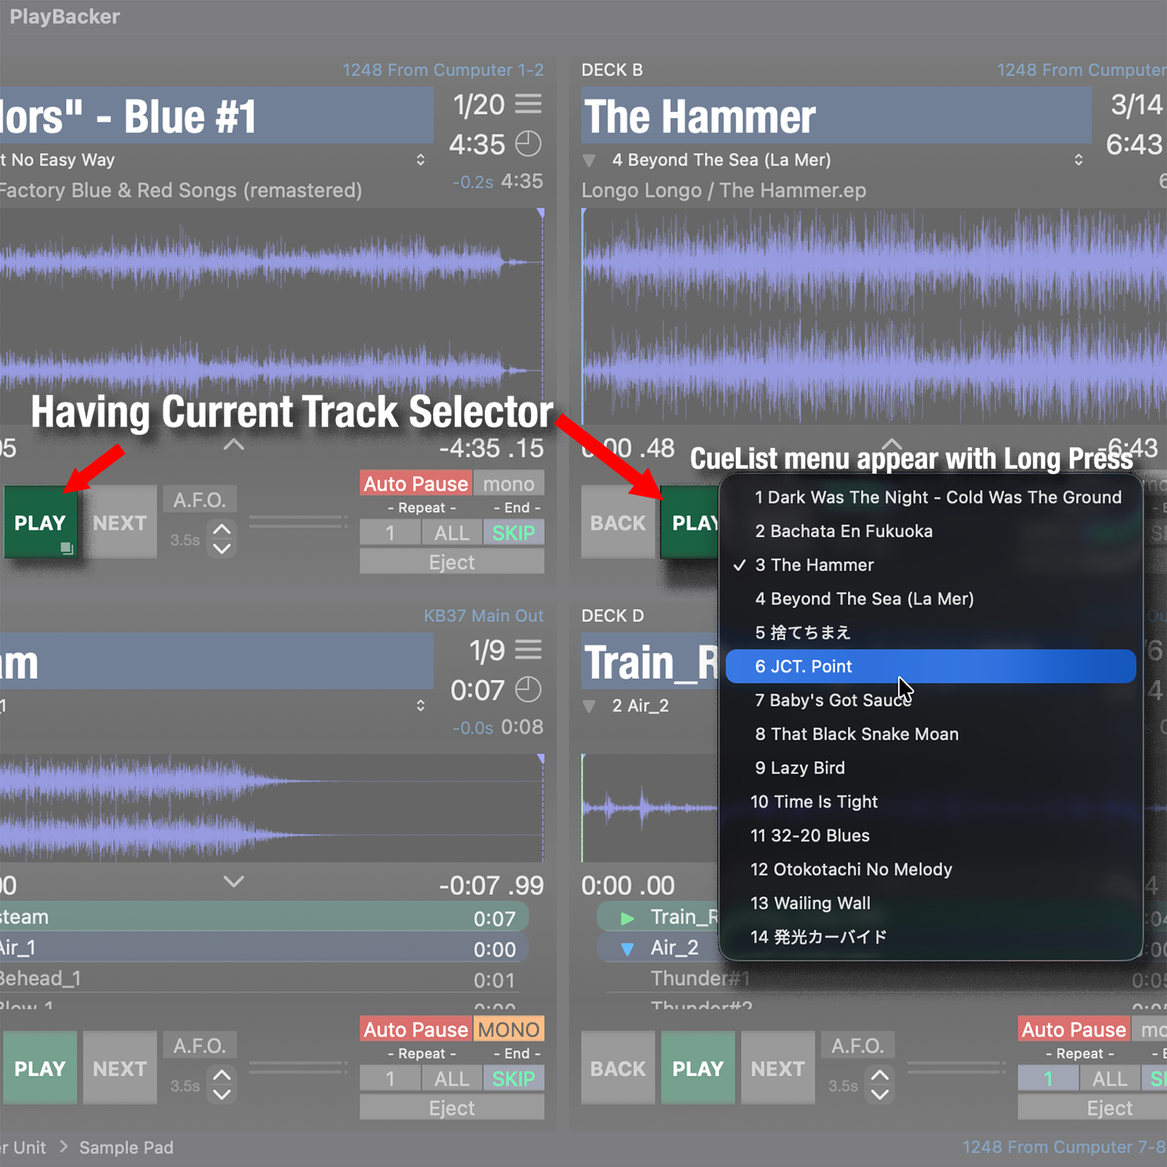Expand panel with chevron below top-left waveform
The height and width of the screenshot is (1167, 1167).
[x=233, y=445]
